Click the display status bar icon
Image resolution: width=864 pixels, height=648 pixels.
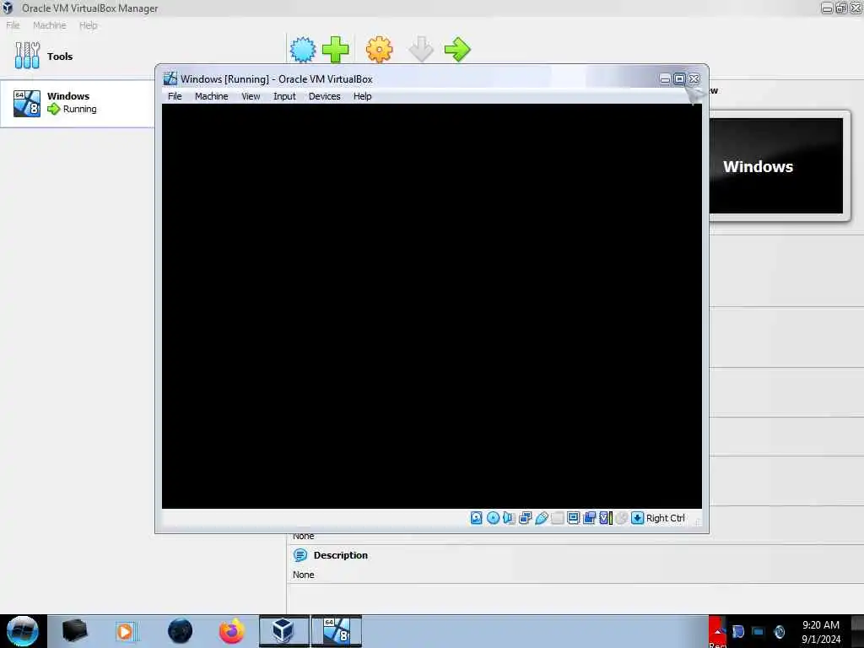(573, 517)
